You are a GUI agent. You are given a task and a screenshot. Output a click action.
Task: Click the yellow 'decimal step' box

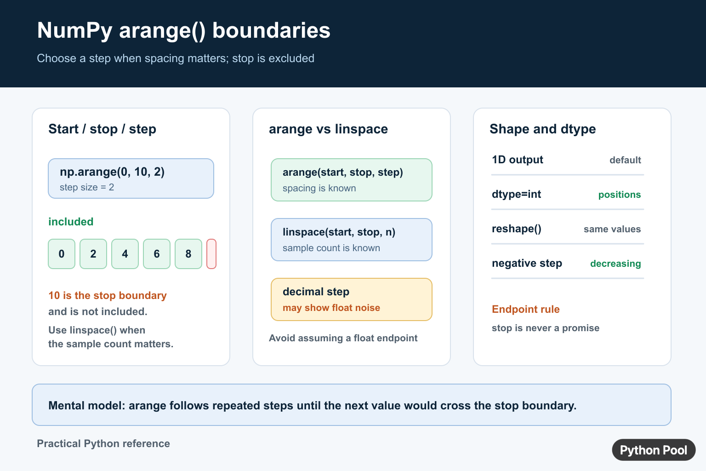352,299
